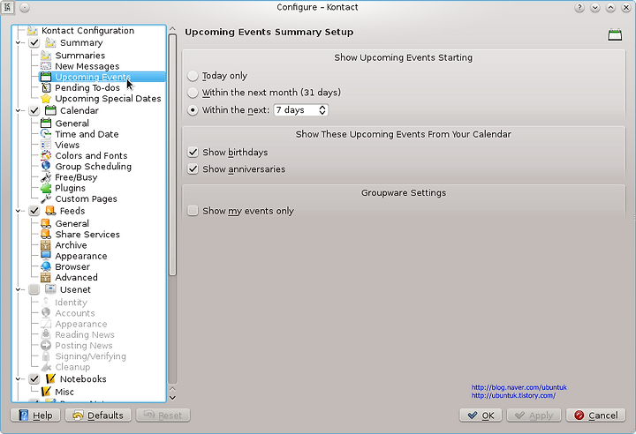Click the Summary section folder icon
Viewport: 636px width, 434px height.
coord(50,42)
